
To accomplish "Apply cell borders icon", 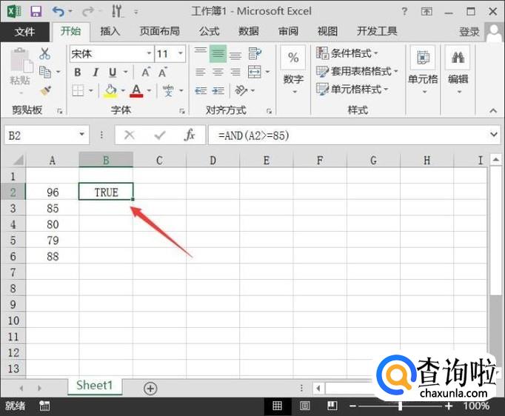I will pyautogui.click(x=78, y=90).
